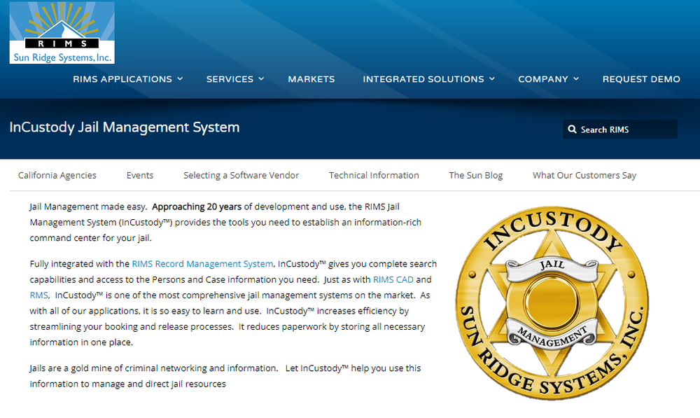Expand the RIMS Applications chevron

pyautogui.click(x=180, y=78)
